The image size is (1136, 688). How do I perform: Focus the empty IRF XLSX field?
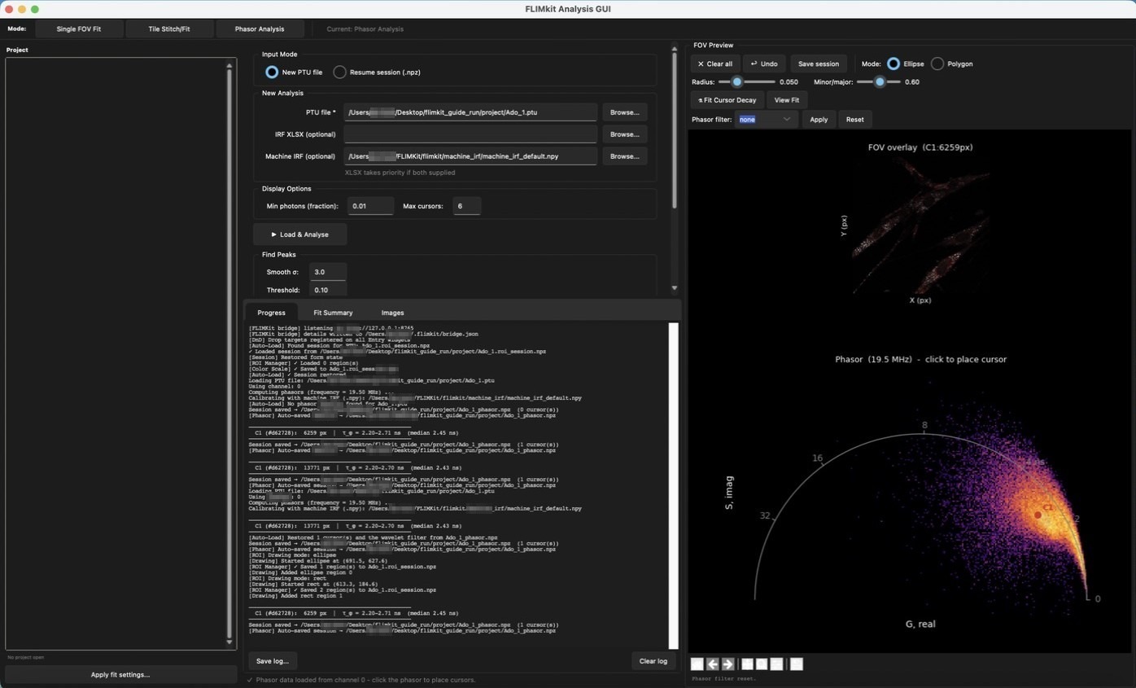click(x=470, y=134)
